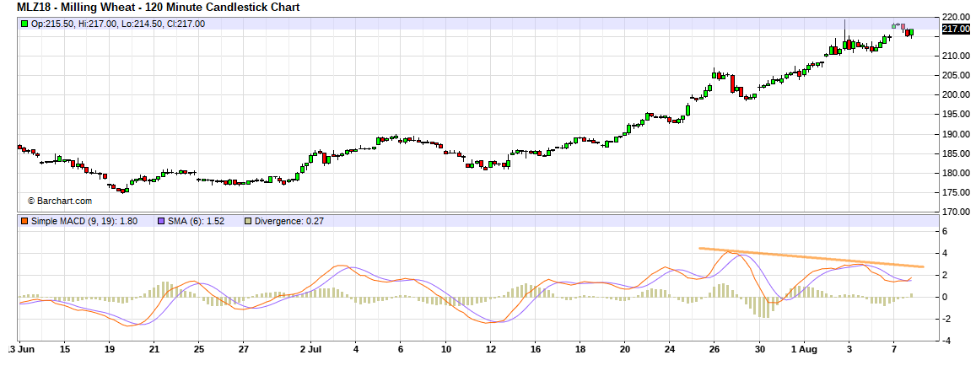Click the '2 Jul' date label
Viewport: 976px width, 371px height.
point(311,347)
